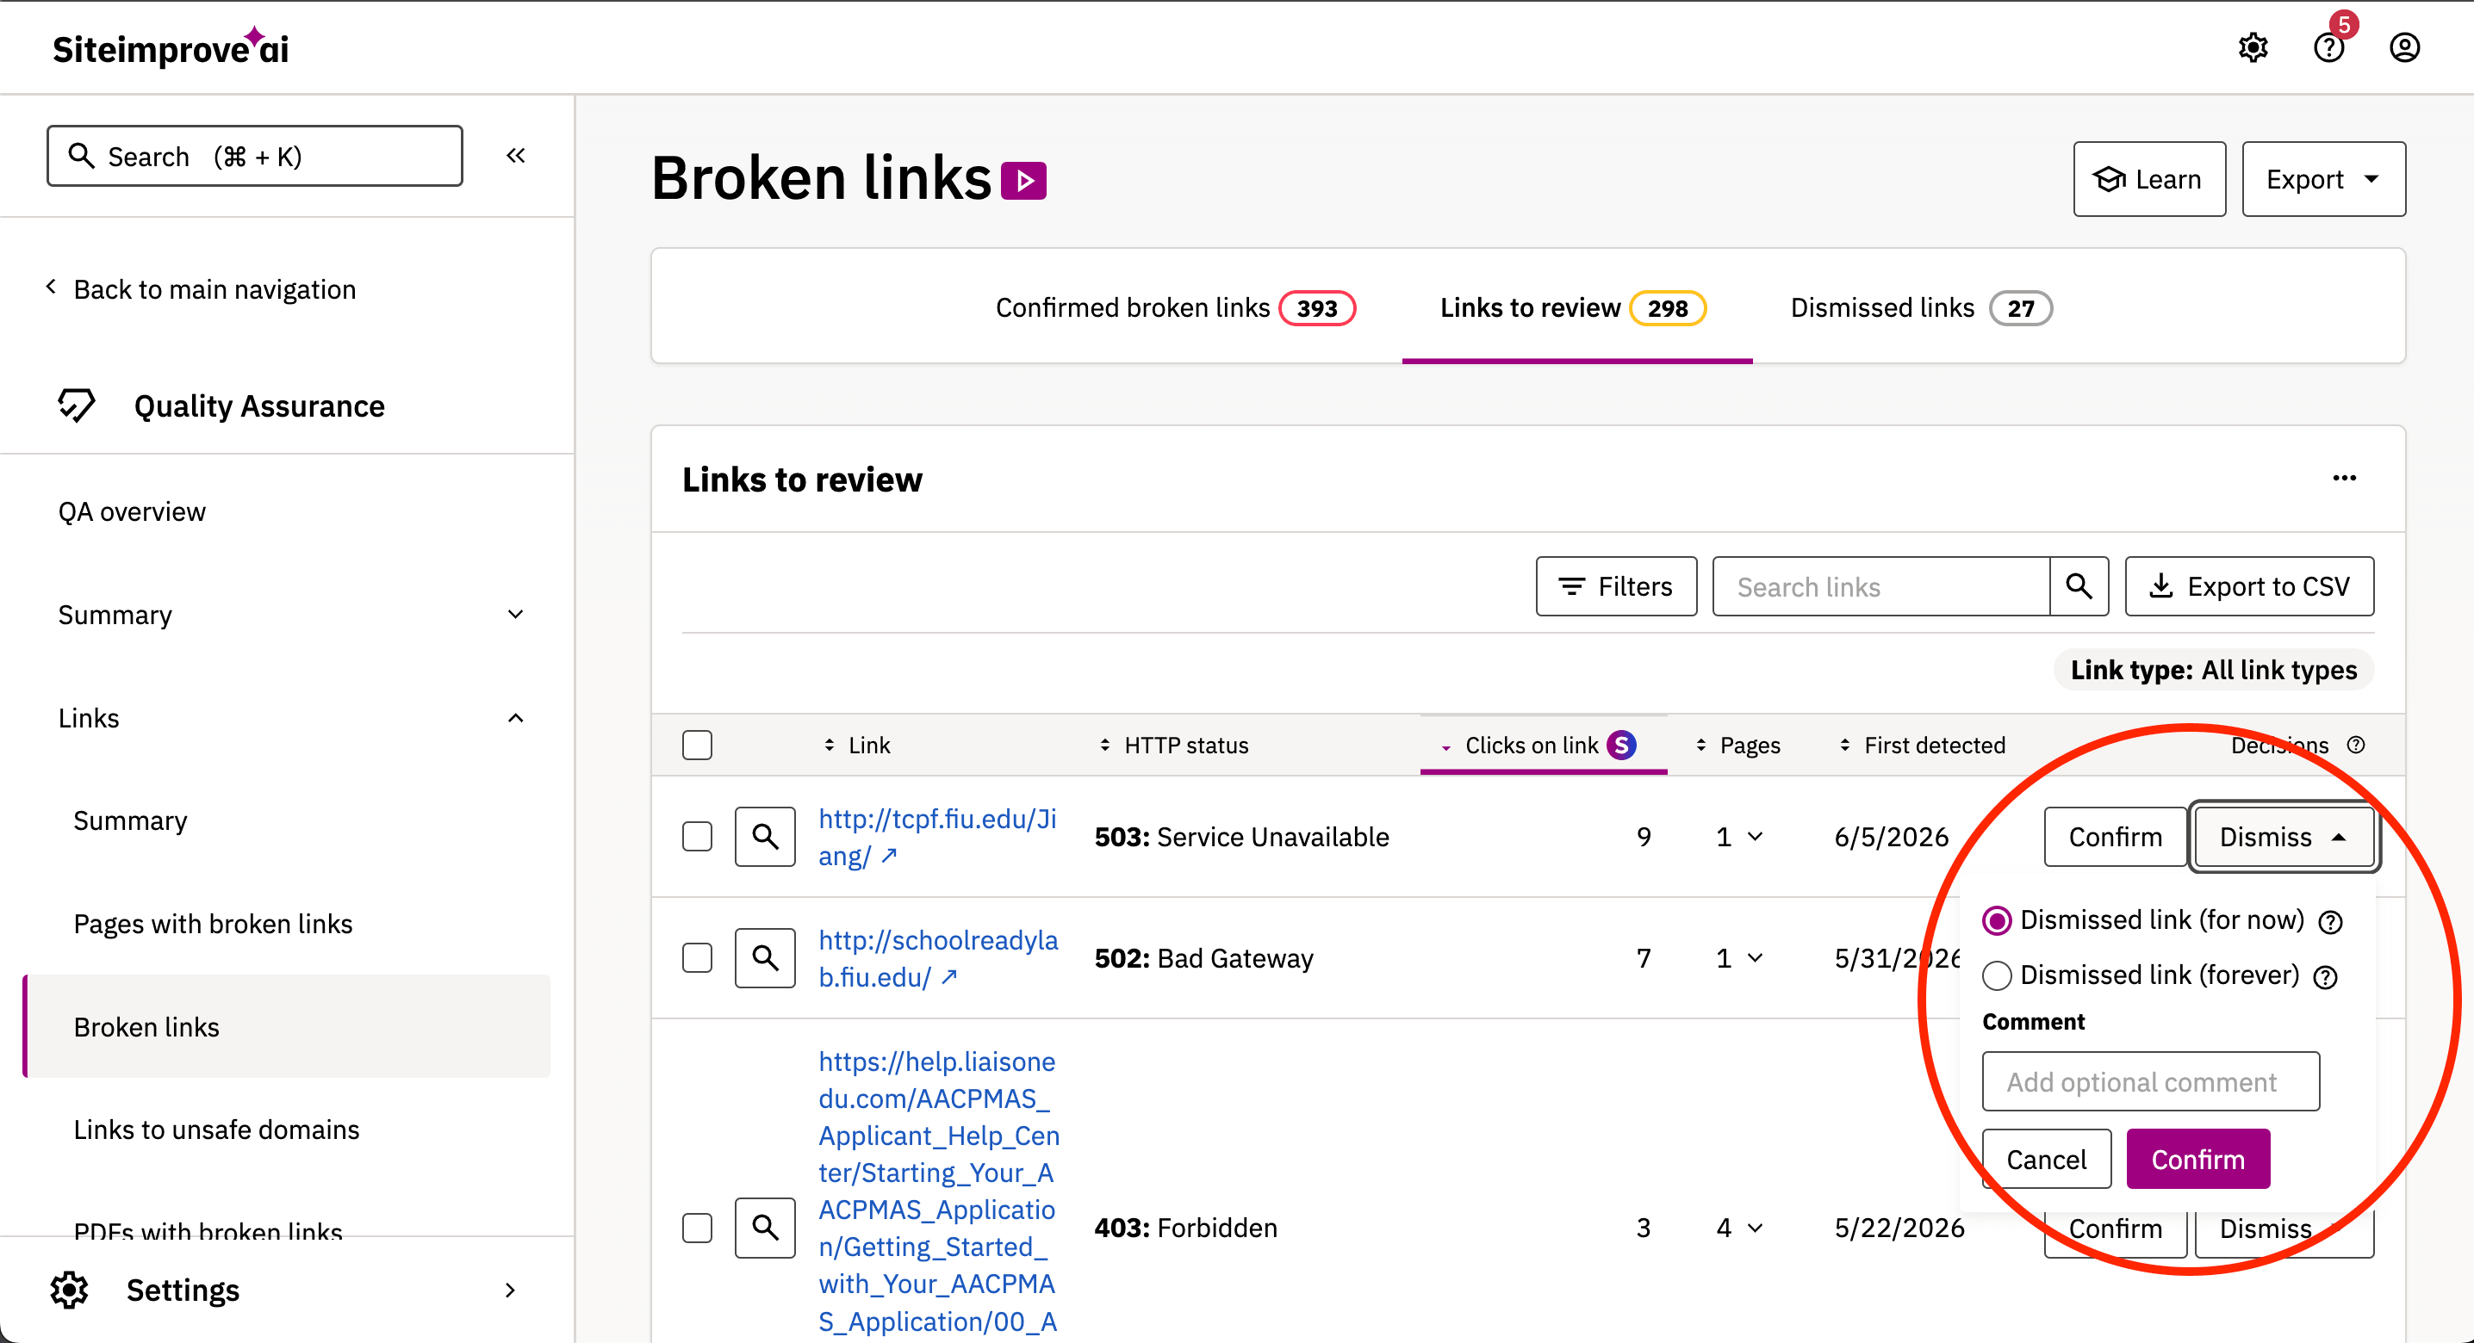The height and width of the screenshot is (1343, 2474).
Task: Open the three-dot options for Links to review
Action: 2344,478
